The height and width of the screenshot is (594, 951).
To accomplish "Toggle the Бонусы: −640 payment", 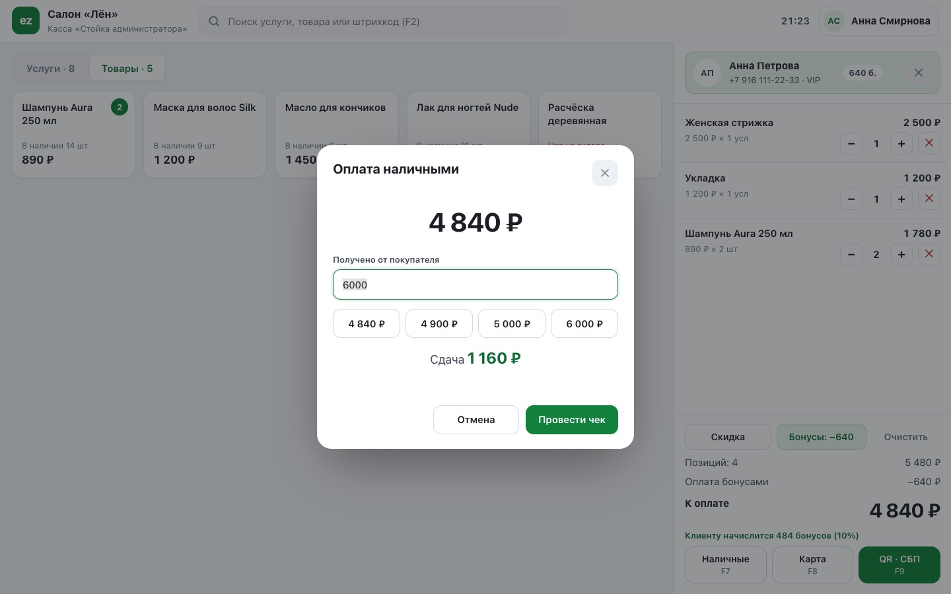I will click(x=822, y=437).
